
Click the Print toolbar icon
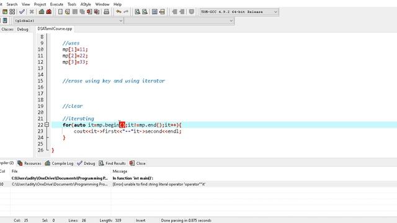click(x=106, y=12)
